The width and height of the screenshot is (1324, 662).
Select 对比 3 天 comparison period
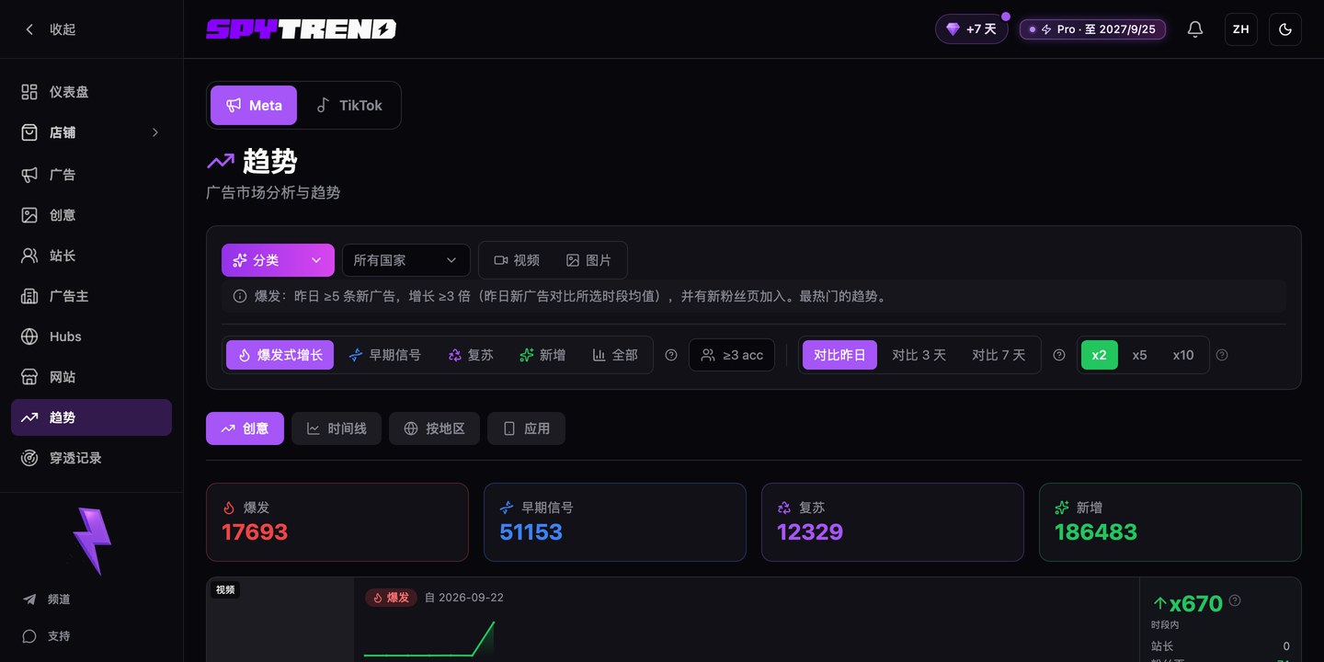pos(919,355)
